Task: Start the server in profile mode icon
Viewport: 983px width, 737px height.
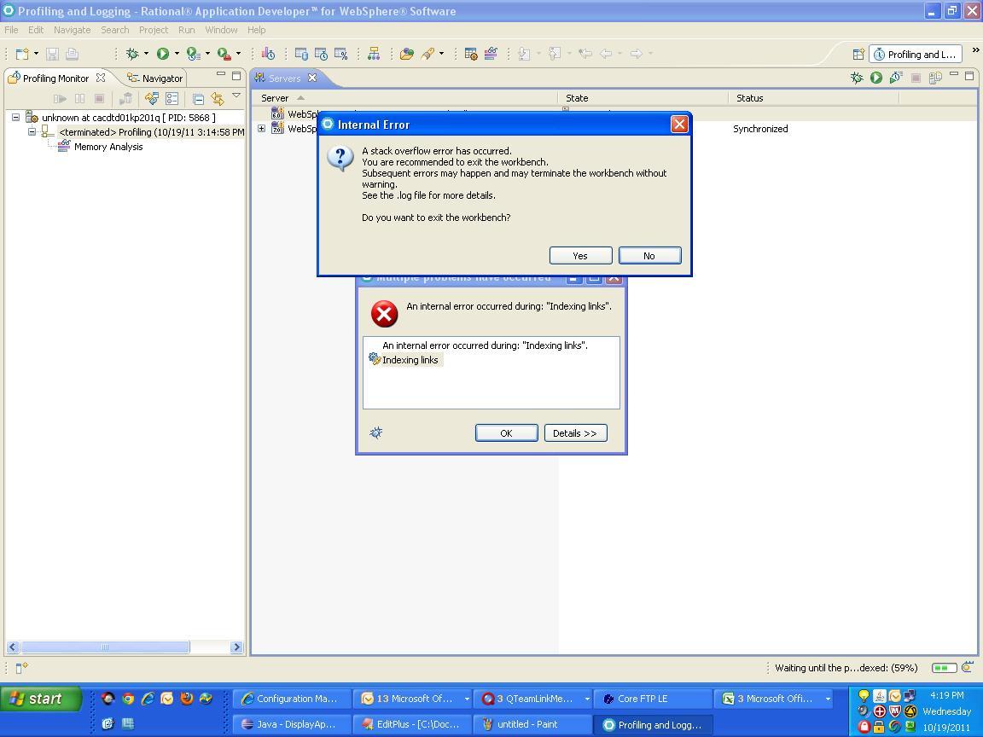Action: click(896, 78)
